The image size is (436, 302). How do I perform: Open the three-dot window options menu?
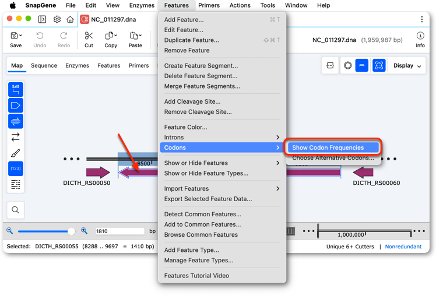tap(422, 19)
